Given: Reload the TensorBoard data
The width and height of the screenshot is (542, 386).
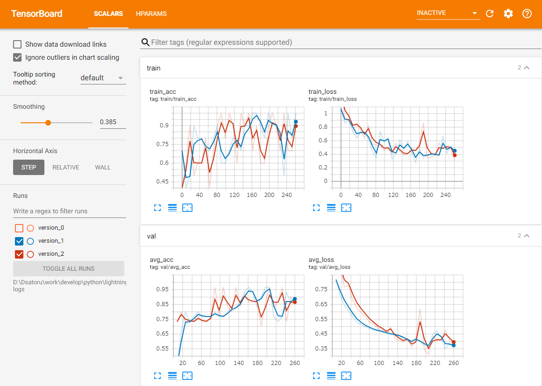Looking at the screenshot, I should [x=490, y=14].
